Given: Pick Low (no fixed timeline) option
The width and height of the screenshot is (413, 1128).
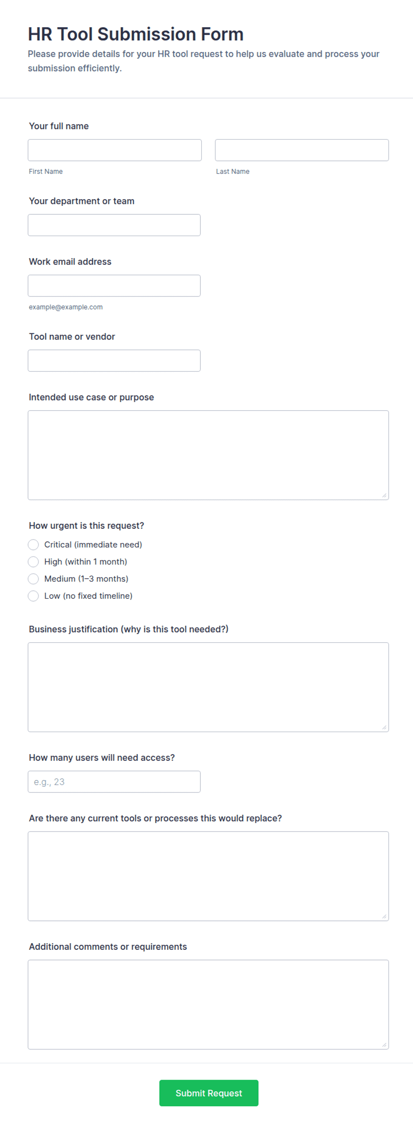Looking at the screenshot, I should (33, 596).
